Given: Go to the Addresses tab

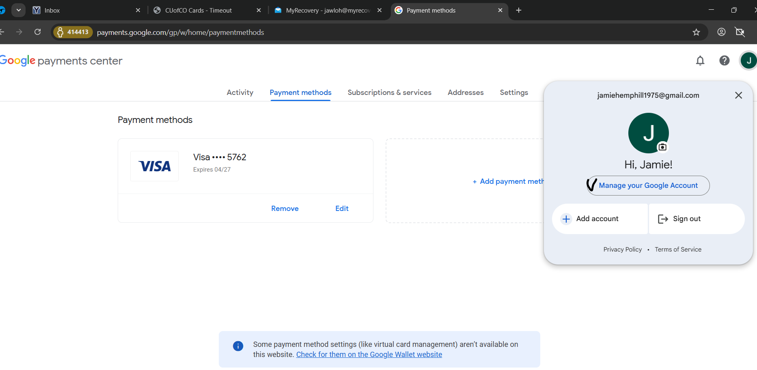Looking at the screenshot, I should click(x=466, y=92).
